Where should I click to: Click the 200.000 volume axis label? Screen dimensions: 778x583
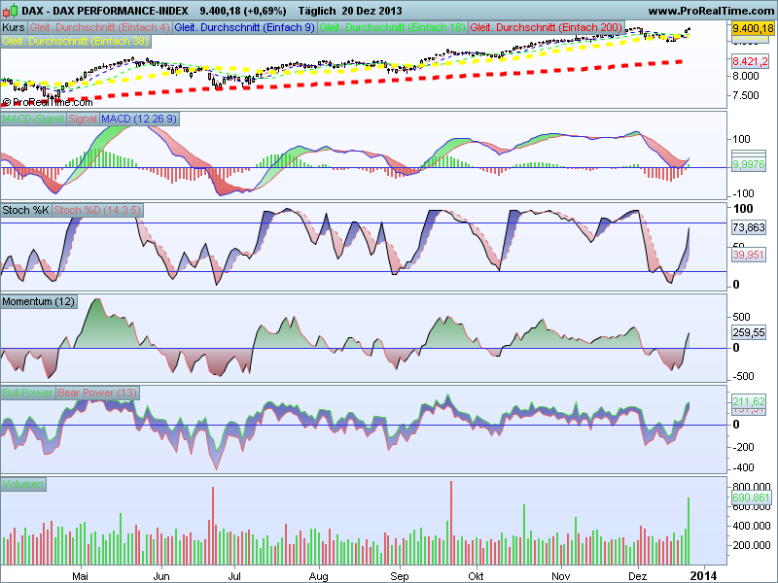coord(751,545)
